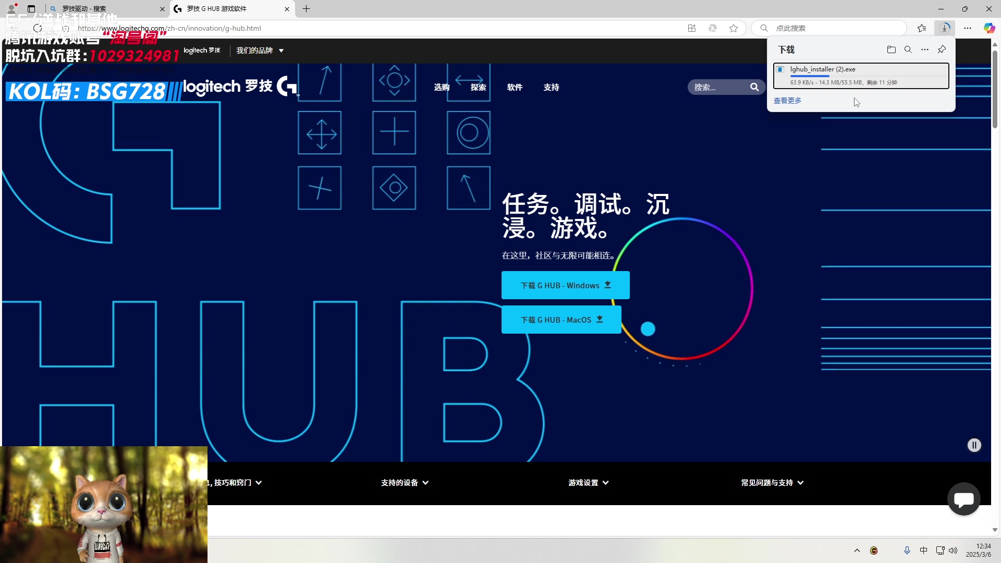
Task: Pause the hero animation
Action: pos(974,445)
